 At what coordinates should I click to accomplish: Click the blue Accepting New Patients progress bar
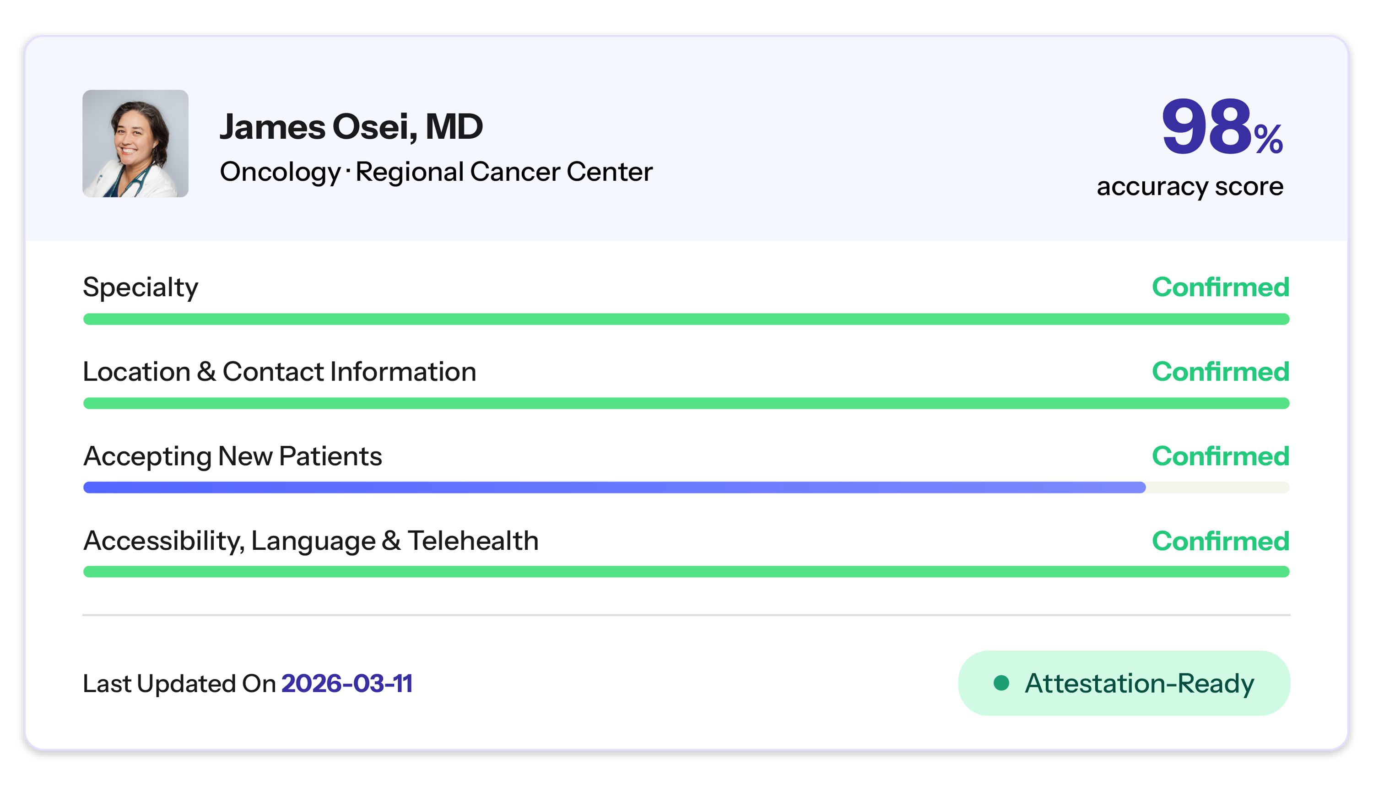614,488
